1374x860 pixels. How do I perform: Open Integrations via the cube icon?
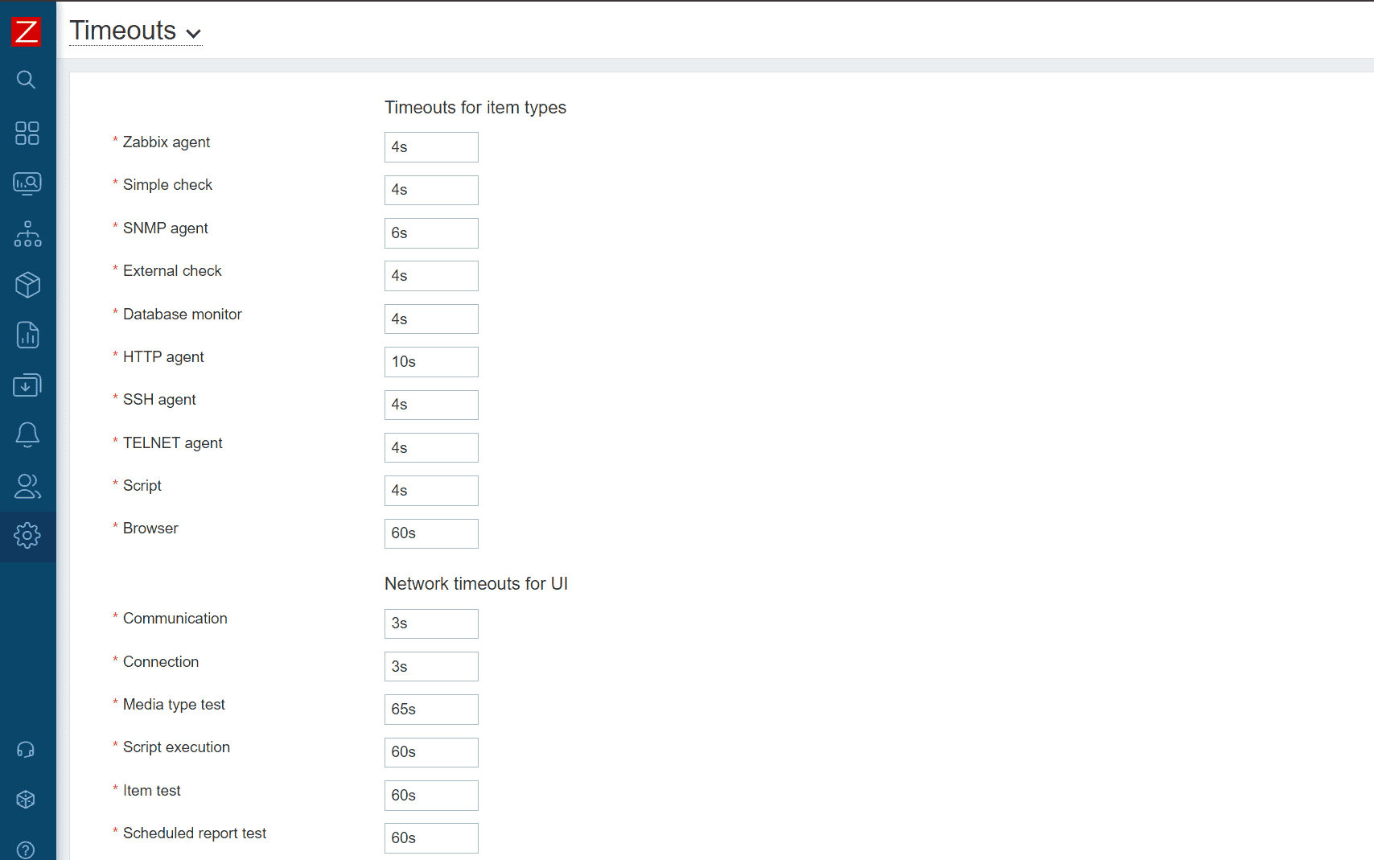click(25, 799)
